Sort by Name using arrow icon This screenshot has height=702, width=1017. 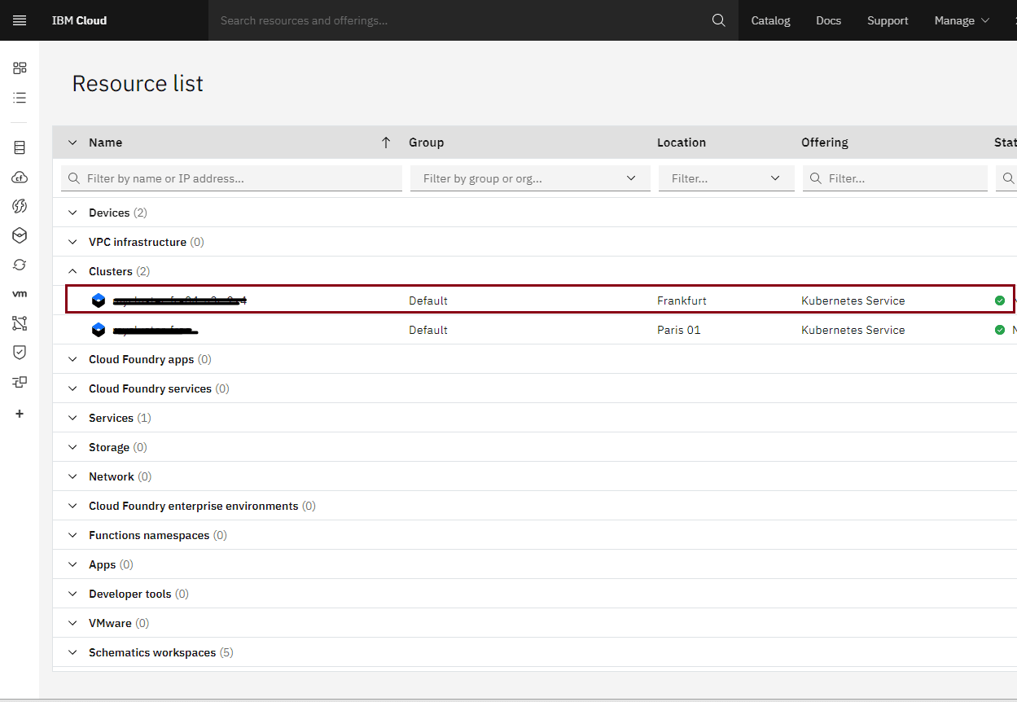386,143
